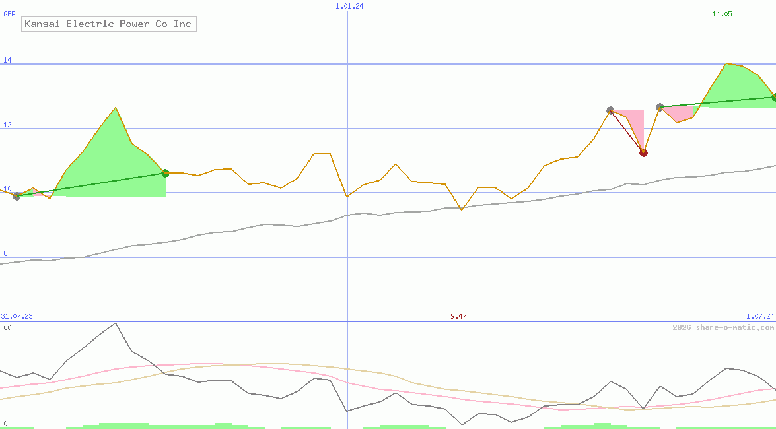Click the 1.01.24 date label at top
The width and height of the screenshot is (776, 429).
pyautogui.click(x=349, y=6)
